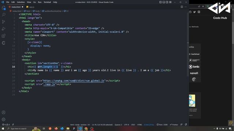Open Firefox from the taskbar
Screen dimensions: 234x131
point(56,128)
